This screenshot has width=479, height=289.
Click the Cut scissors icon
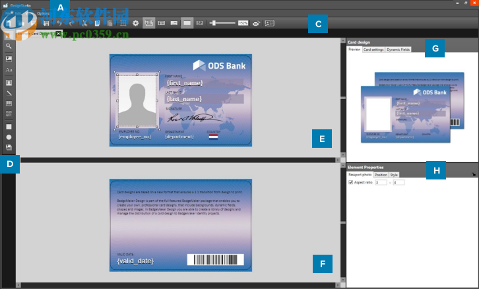coord(84,23)
